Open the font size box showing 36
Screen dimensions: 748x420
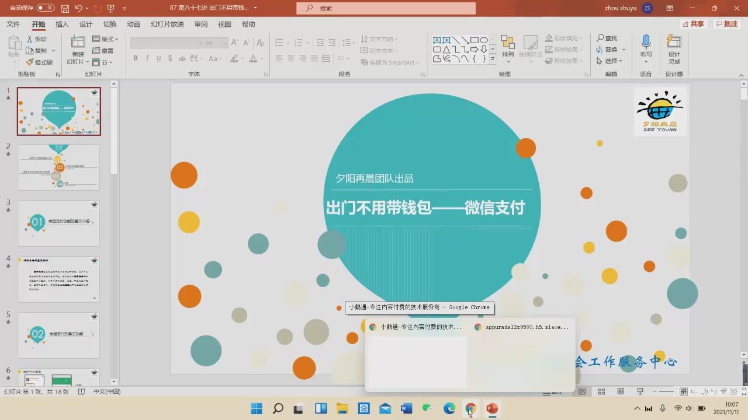(x=216, y=43)
